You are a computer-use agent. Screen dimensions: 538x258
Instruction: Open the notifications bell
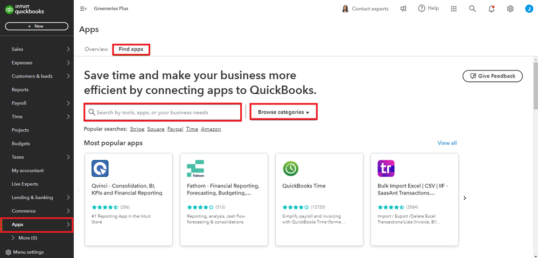pyautogui.click(x=491, y=9)
